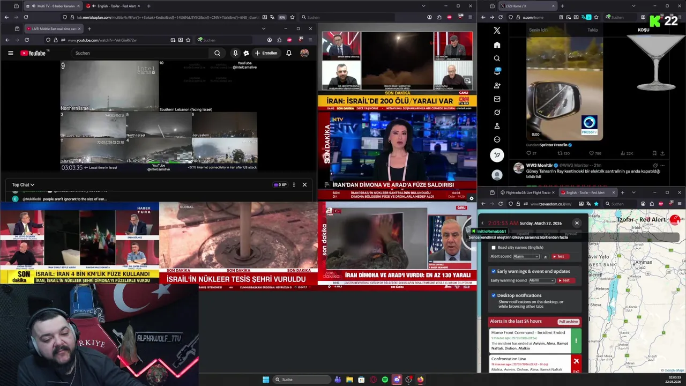The width and height of the screenshot is (686, 386).
Task: Uncheck Early warnings & event end updates
Action: tap(494, 271)
